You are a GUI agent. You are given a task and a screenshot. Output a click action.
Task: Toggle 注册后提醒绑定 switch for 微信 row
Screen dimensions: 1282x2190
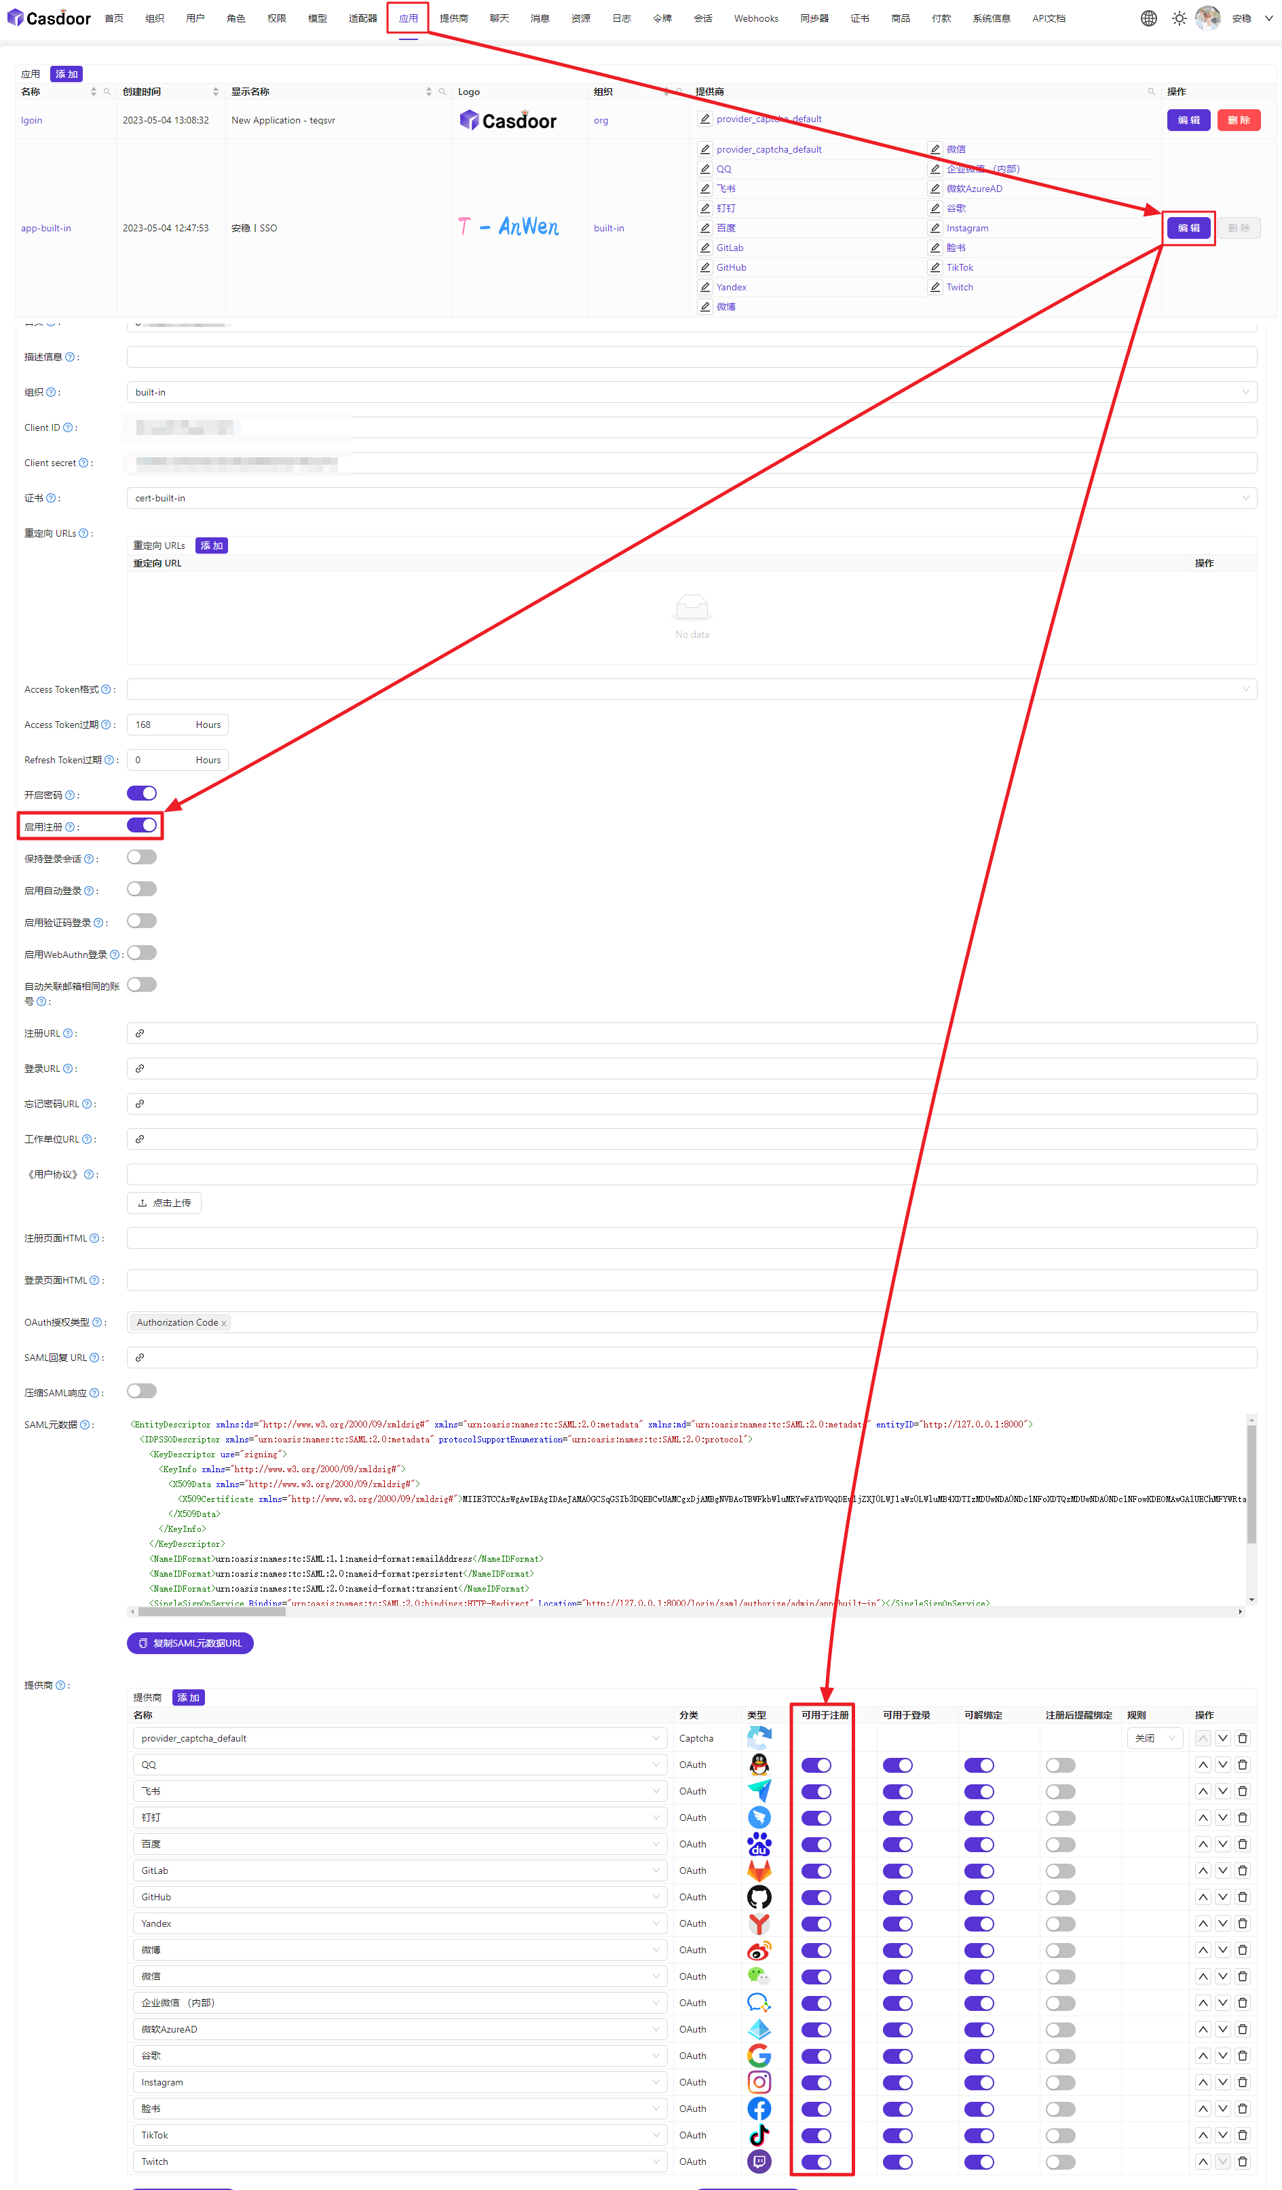point(1060,1977)
